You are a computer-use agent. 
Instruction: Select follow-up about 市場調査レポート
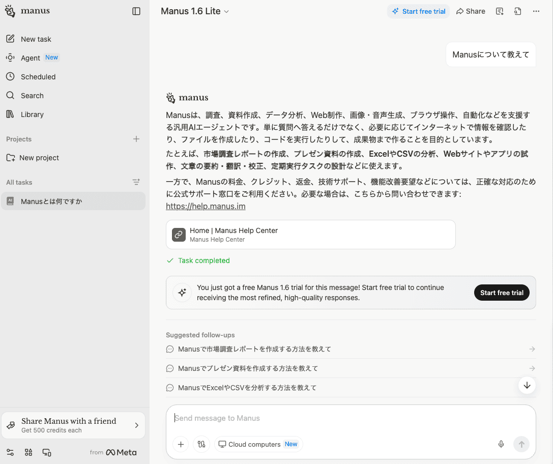[351, 349]
